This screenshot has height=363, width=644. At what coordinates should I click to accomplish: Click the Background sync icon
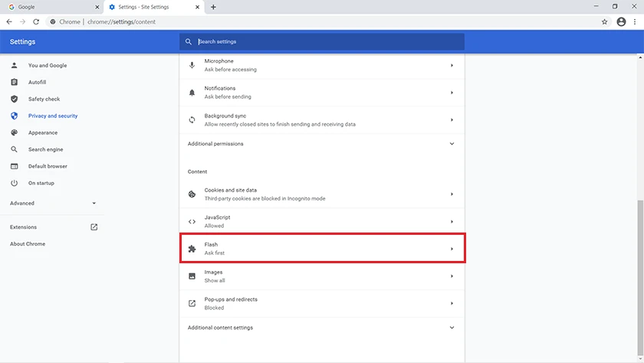[192, 120]
